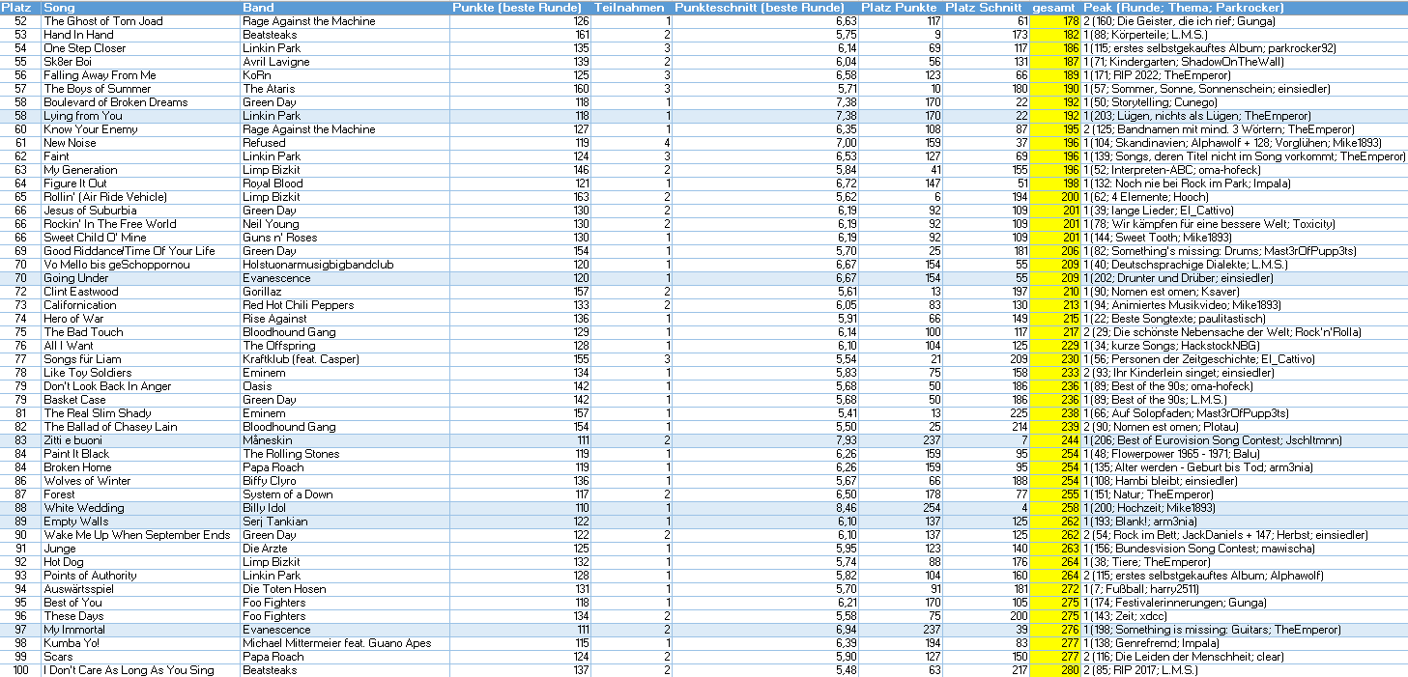Image resolution: width=1408 pixels, height=677 pixels.
Task: Select the song cell "My Immortal"
Action: [x=141, y=630]
